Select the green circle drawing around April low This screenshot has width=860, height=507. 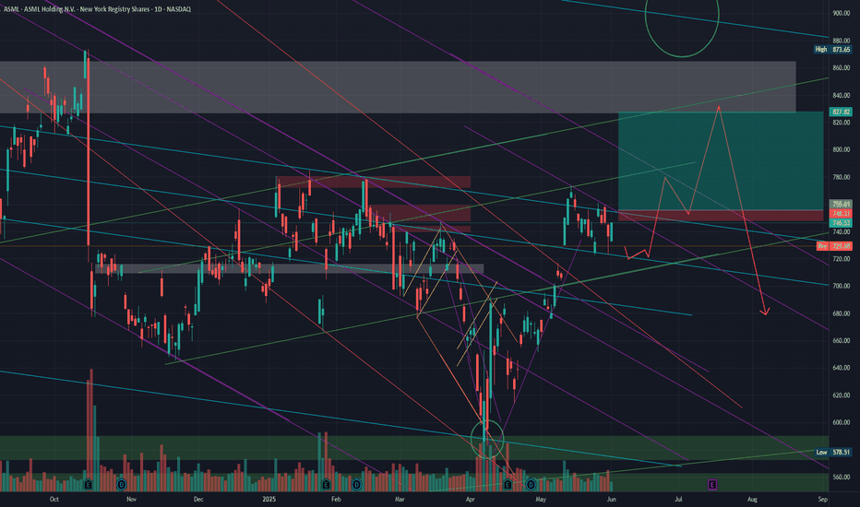pos(487,440)
